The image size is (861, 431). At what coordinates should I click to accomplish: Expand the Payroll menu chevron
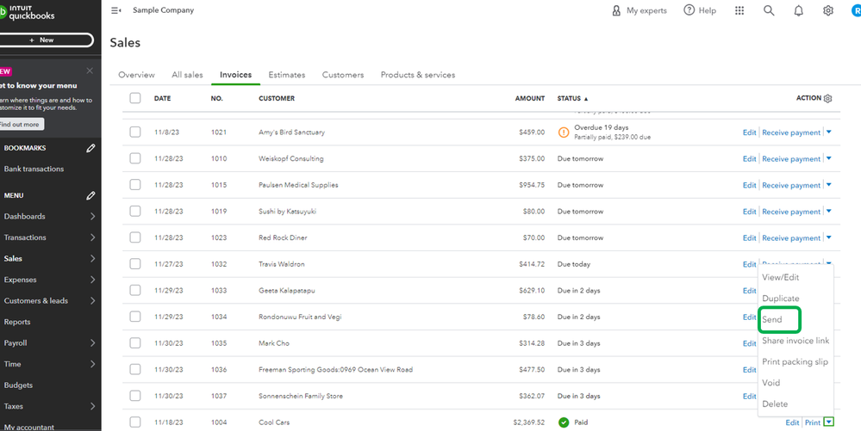pyautogui.click(x=92, y=343)
